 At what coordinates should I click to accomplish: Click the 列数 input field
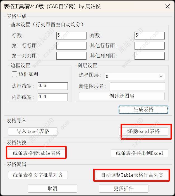click(150, 36)
